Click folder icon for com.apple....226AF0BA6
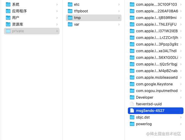The height and width of the screenshot is (140, 185). 132,11
